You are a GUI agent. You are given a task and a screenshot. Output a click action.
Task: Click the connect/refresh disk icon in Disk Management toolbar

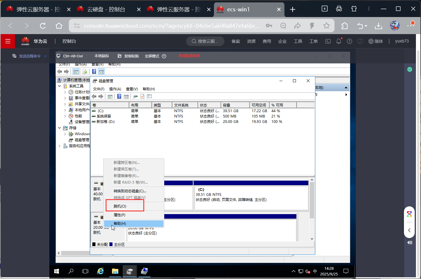tap(136, 96)
